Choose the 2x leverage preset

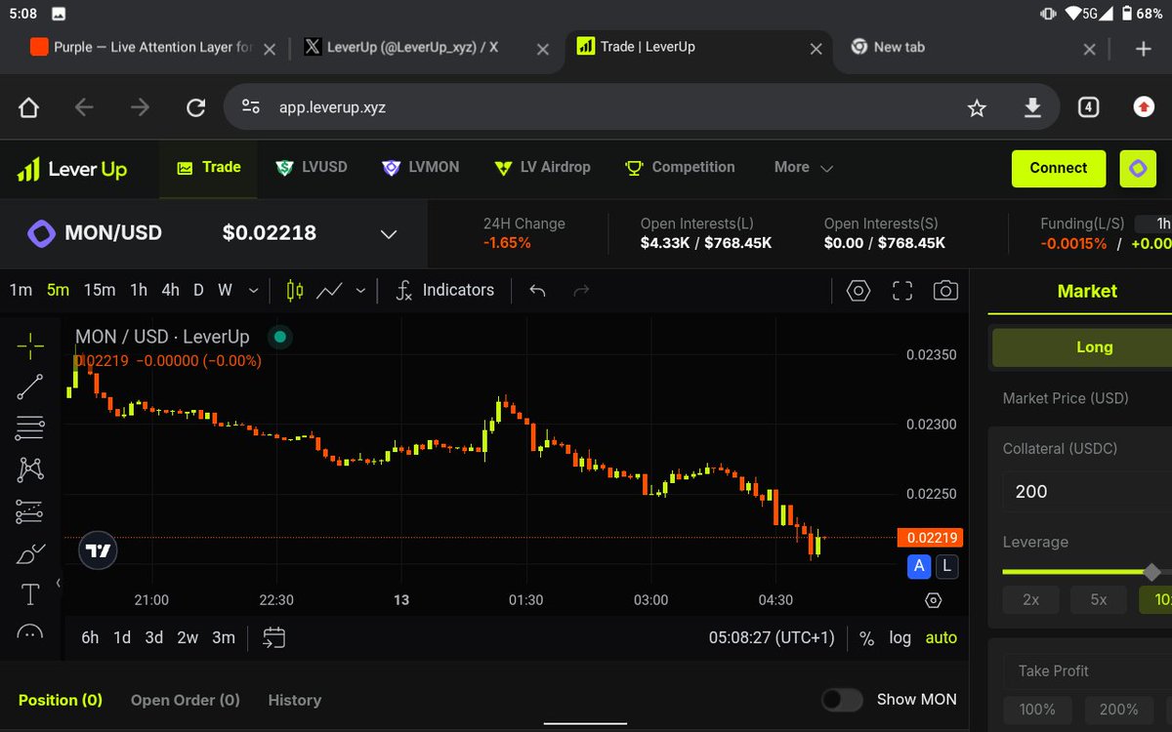1030,599
